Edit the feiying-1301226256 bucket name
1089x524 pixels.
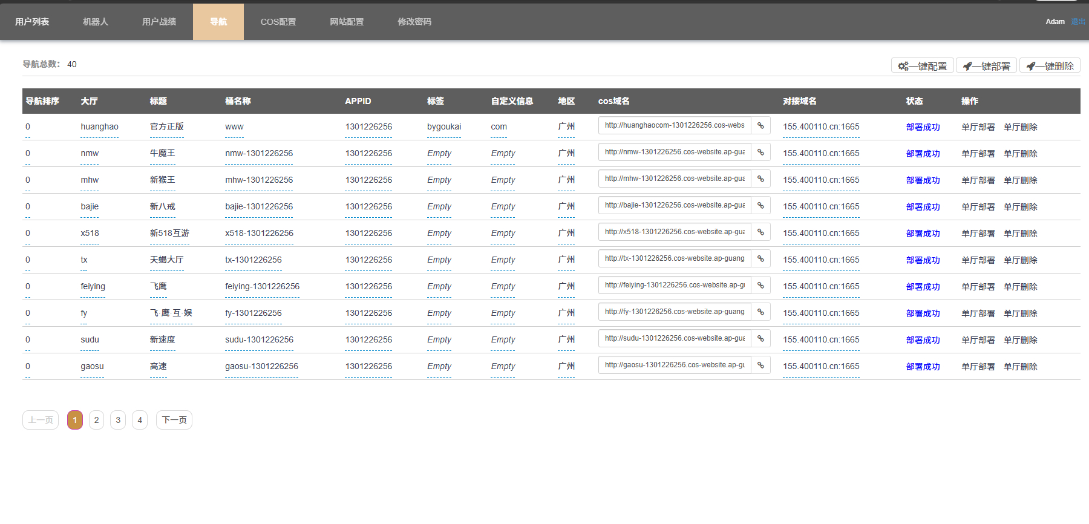tap(263, 287)
